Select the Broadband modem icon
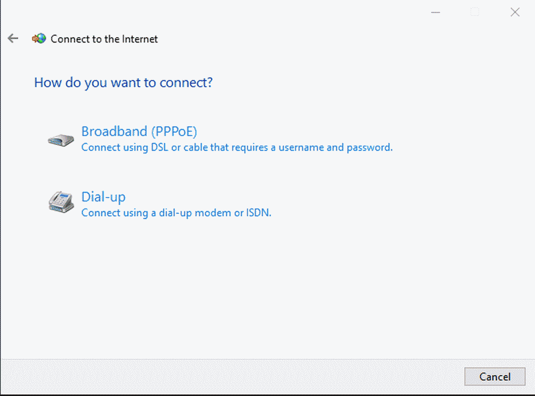This screenshot has width=535, height=396. tap(61, 140)
